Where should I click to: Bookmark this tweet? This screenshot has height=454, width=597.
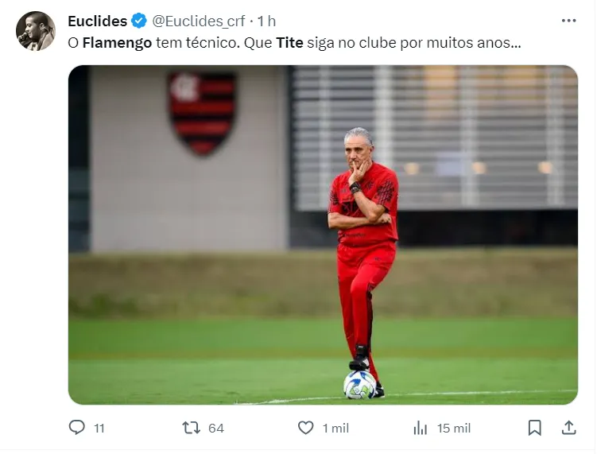click(534, 428)
